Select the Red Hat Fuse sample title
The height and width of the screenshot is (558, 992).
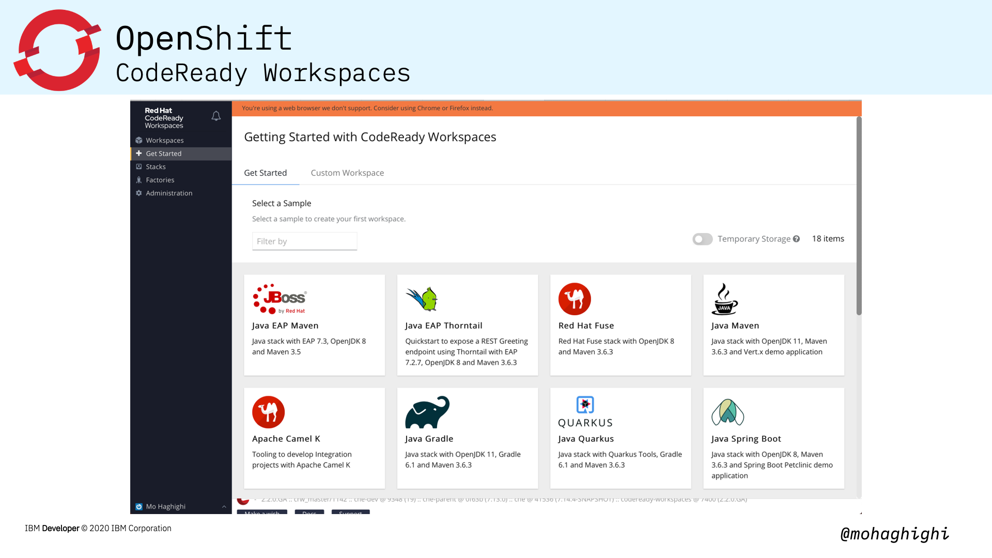click(x=586, y=326)
